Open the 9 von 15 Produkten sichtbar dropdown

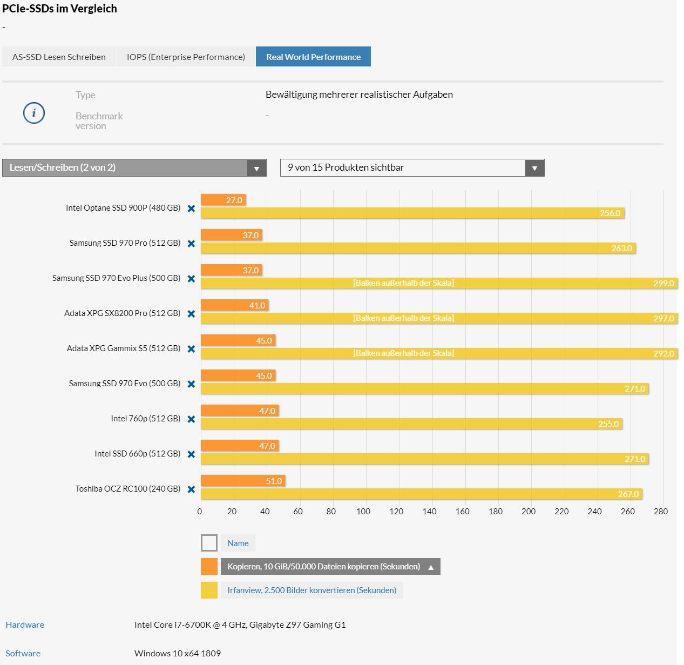[x=412, y=167]
